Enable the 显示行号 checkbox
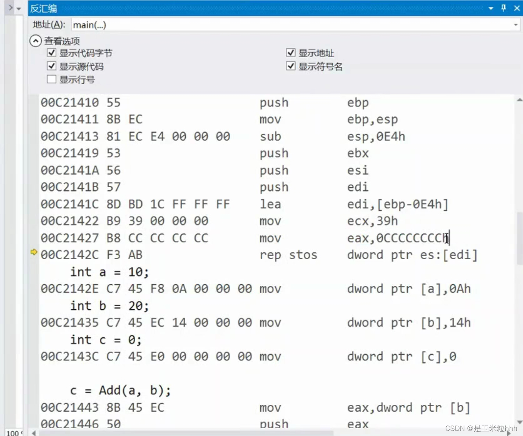 [x=52, y=79]
